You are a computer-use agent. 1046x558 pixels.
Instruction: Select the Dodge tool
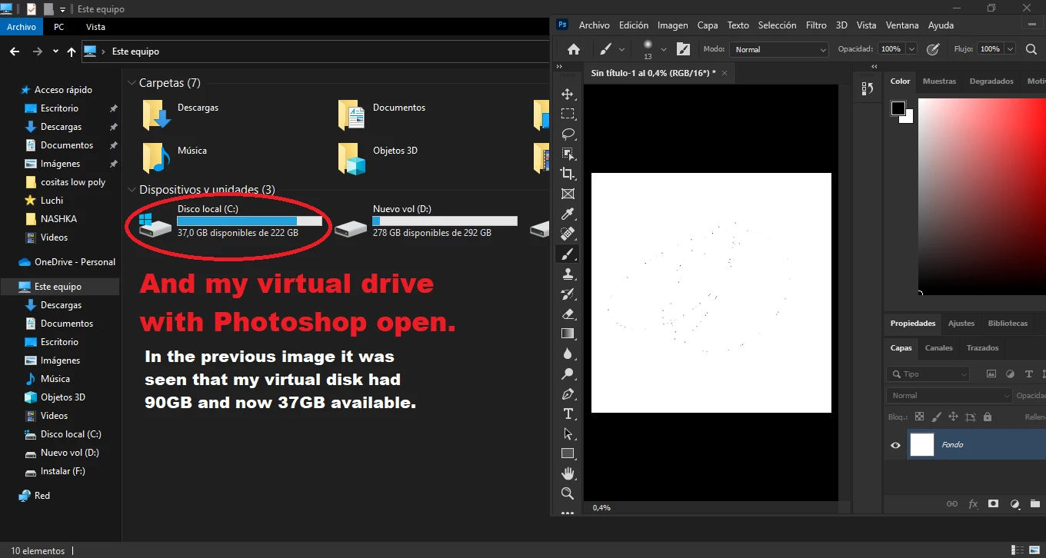coord(568,374)
